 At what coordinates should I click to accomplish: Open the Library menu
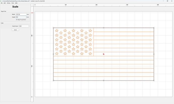9,3
